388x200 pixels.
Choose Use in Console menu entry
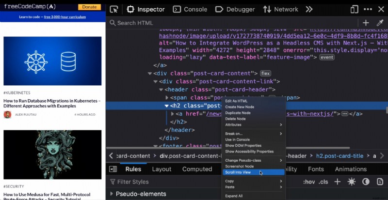254,139
